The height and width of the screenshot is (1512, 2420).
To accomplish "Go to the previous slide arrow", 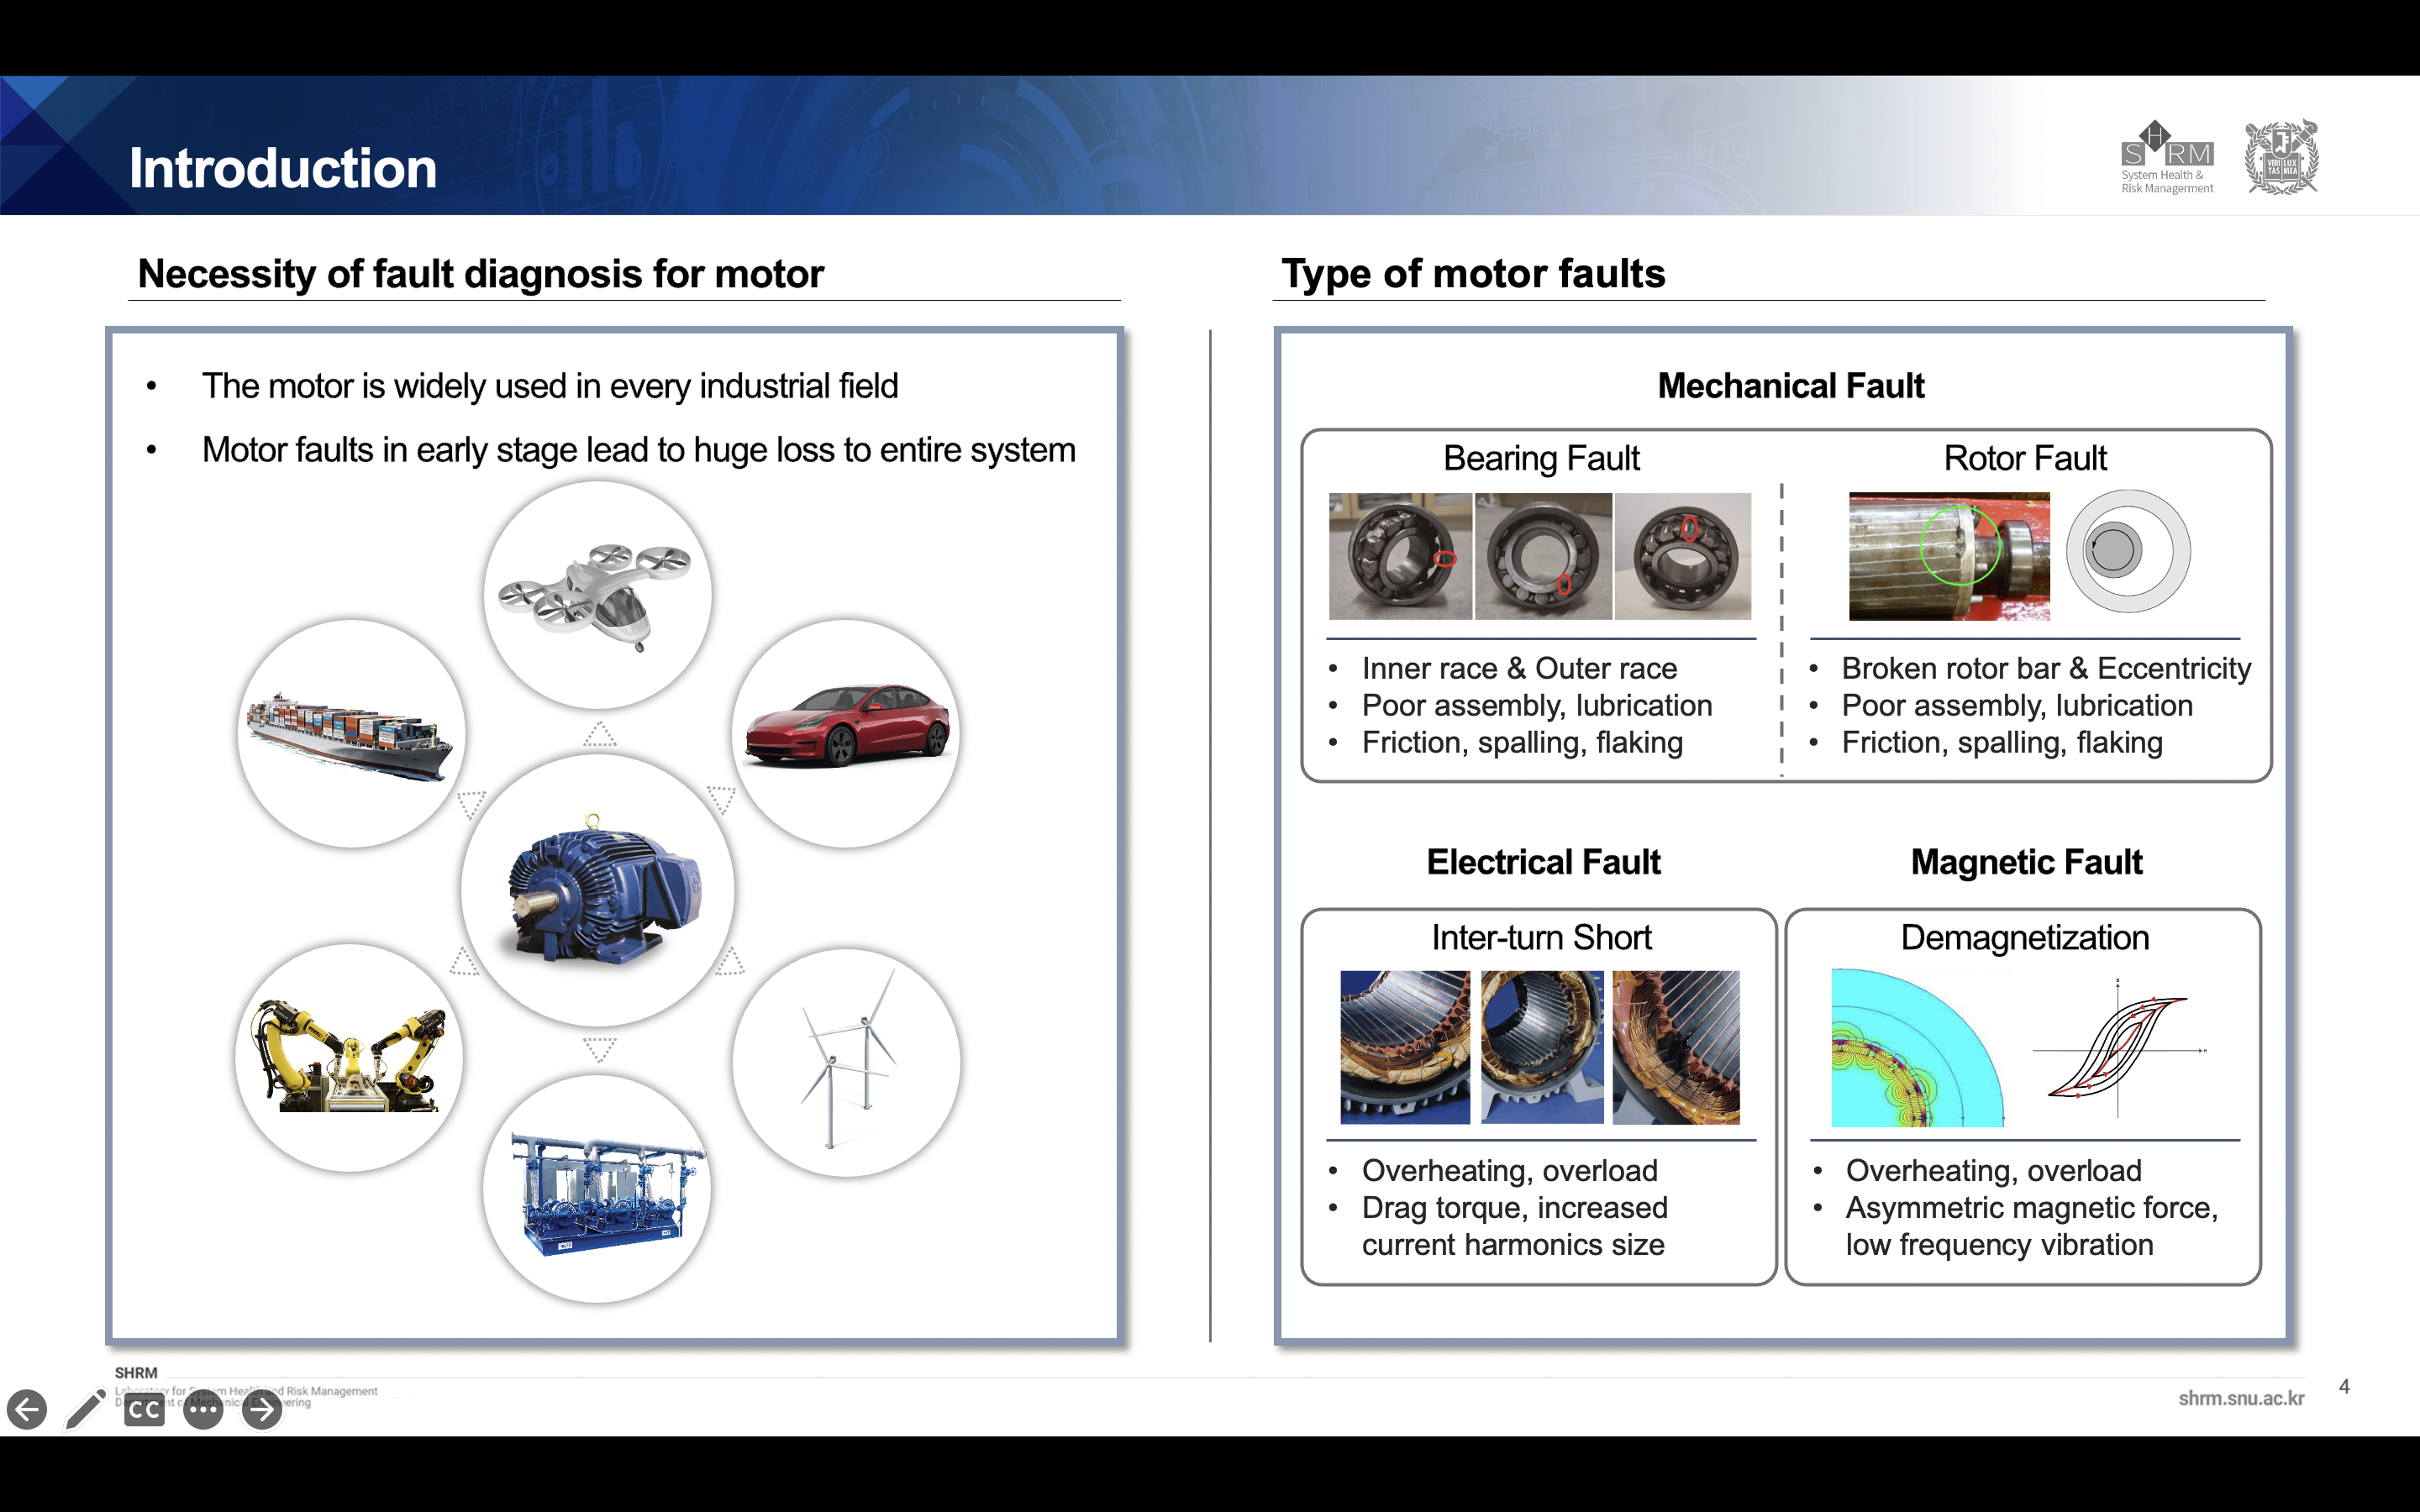I will (27, 1410).
